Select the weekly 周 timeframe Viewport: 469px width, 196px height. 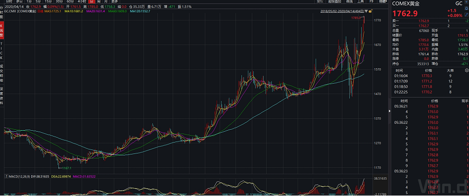pyautogui.click(x=98, y=1)
